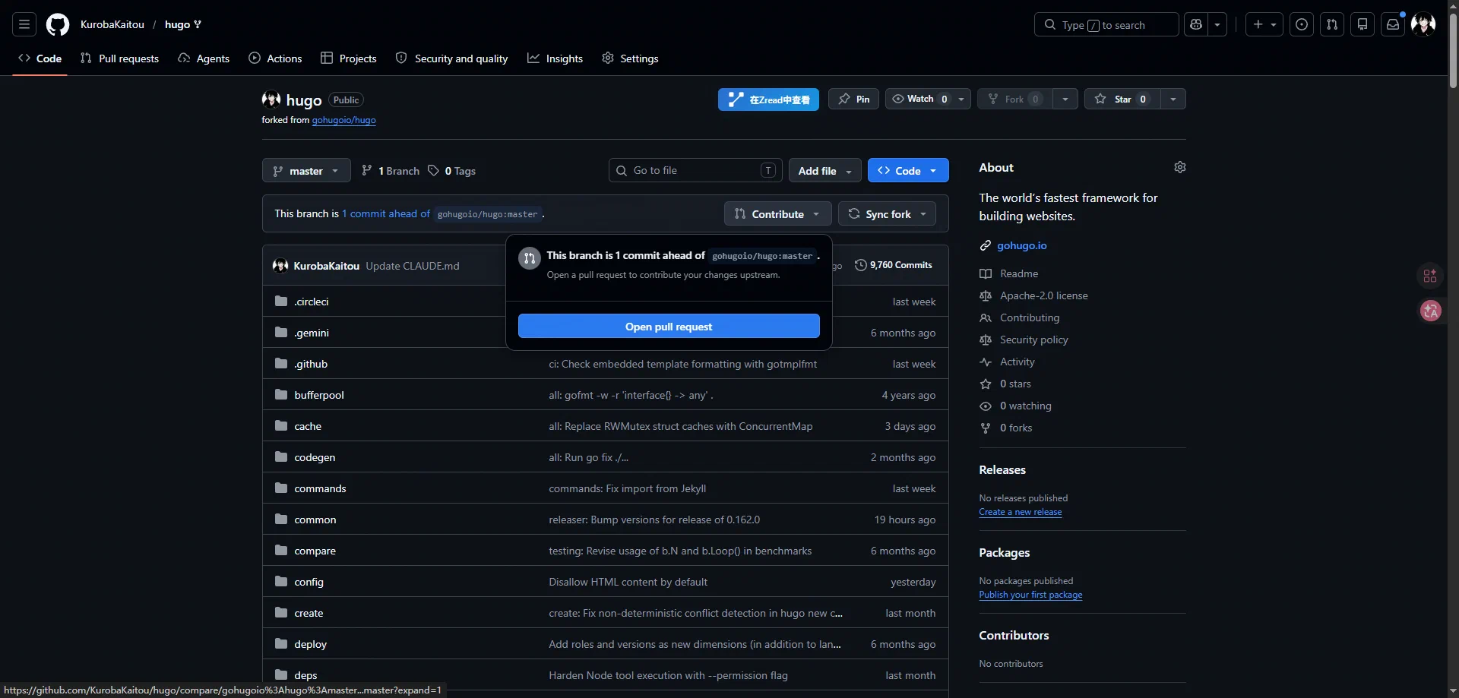
Task: Open the Issues icon in the header
Action: click(1302, 24)
